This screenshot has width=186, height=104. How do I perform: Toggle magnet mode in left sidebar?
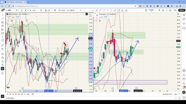pos(3,54)
